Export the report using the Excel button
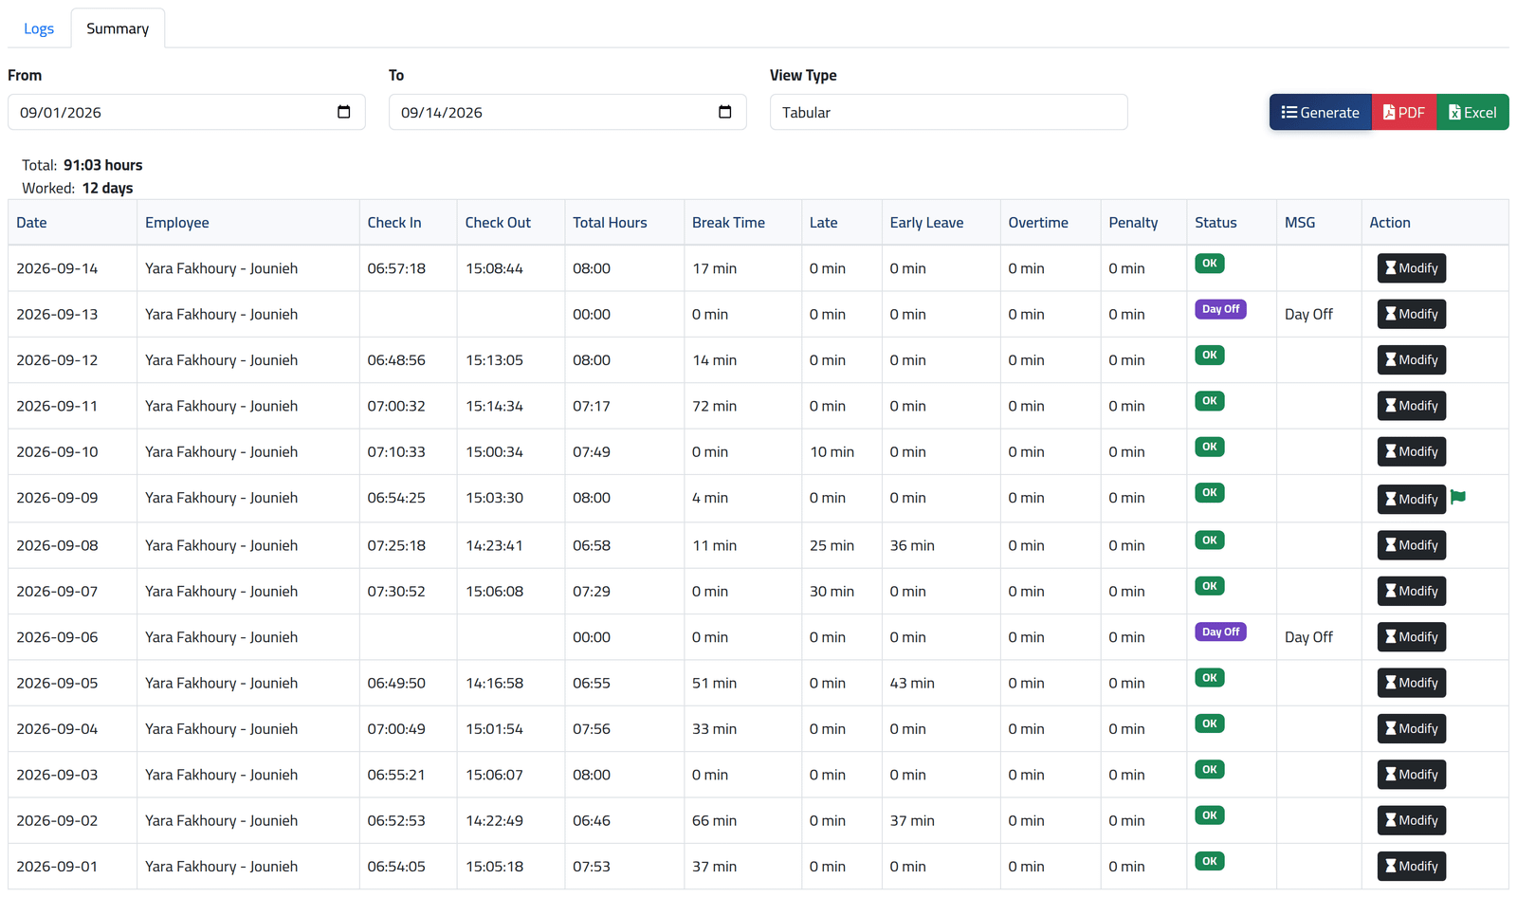The image size is (1517, 897). 1472,112
